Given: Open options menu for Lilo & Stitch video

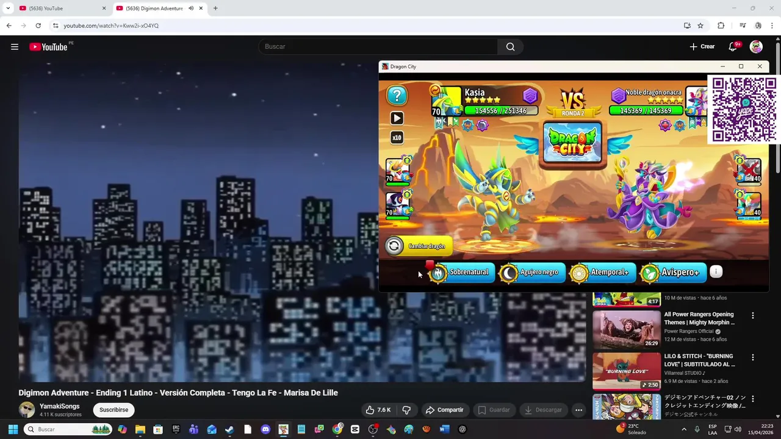Looking at the screenshot, I should (752, 357).
